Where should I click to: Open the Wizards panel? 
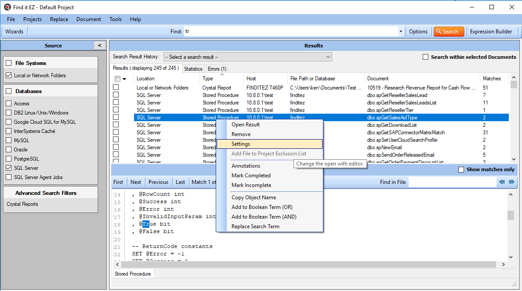pyautogui.click(x=14, y=31)
